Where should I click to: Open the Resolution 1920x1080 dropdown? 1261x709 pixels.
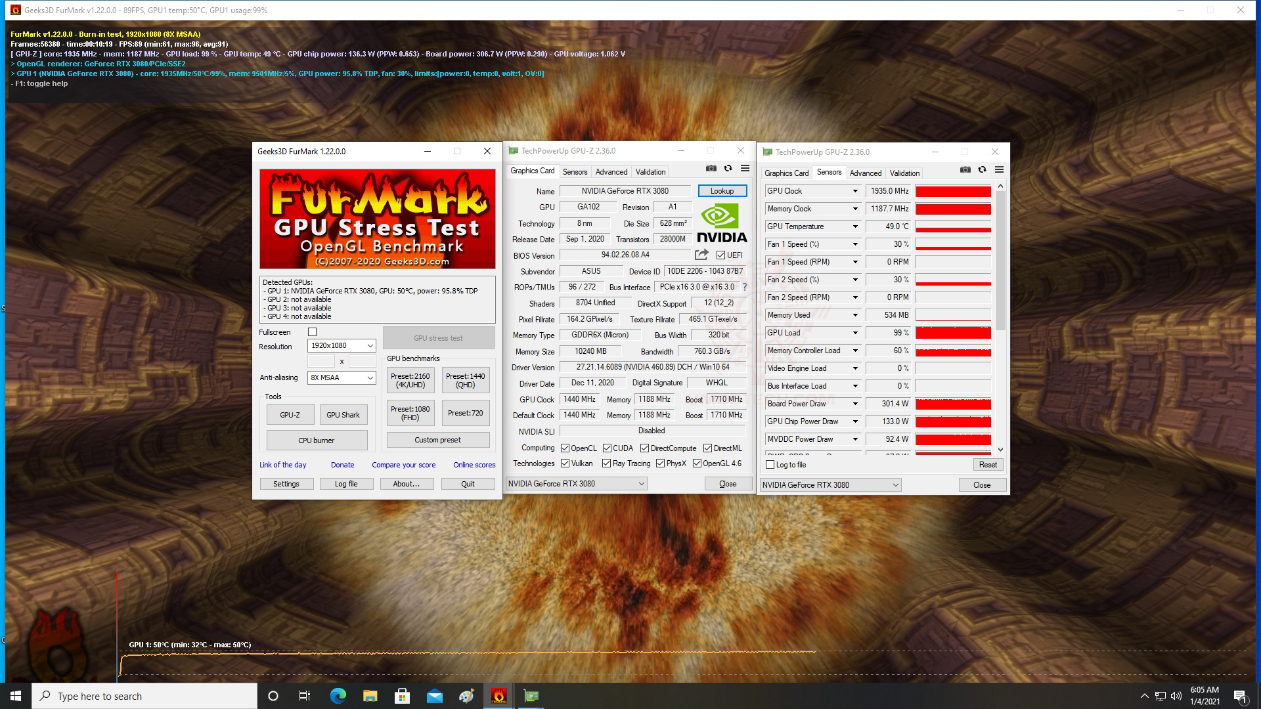tap(342, 346)
